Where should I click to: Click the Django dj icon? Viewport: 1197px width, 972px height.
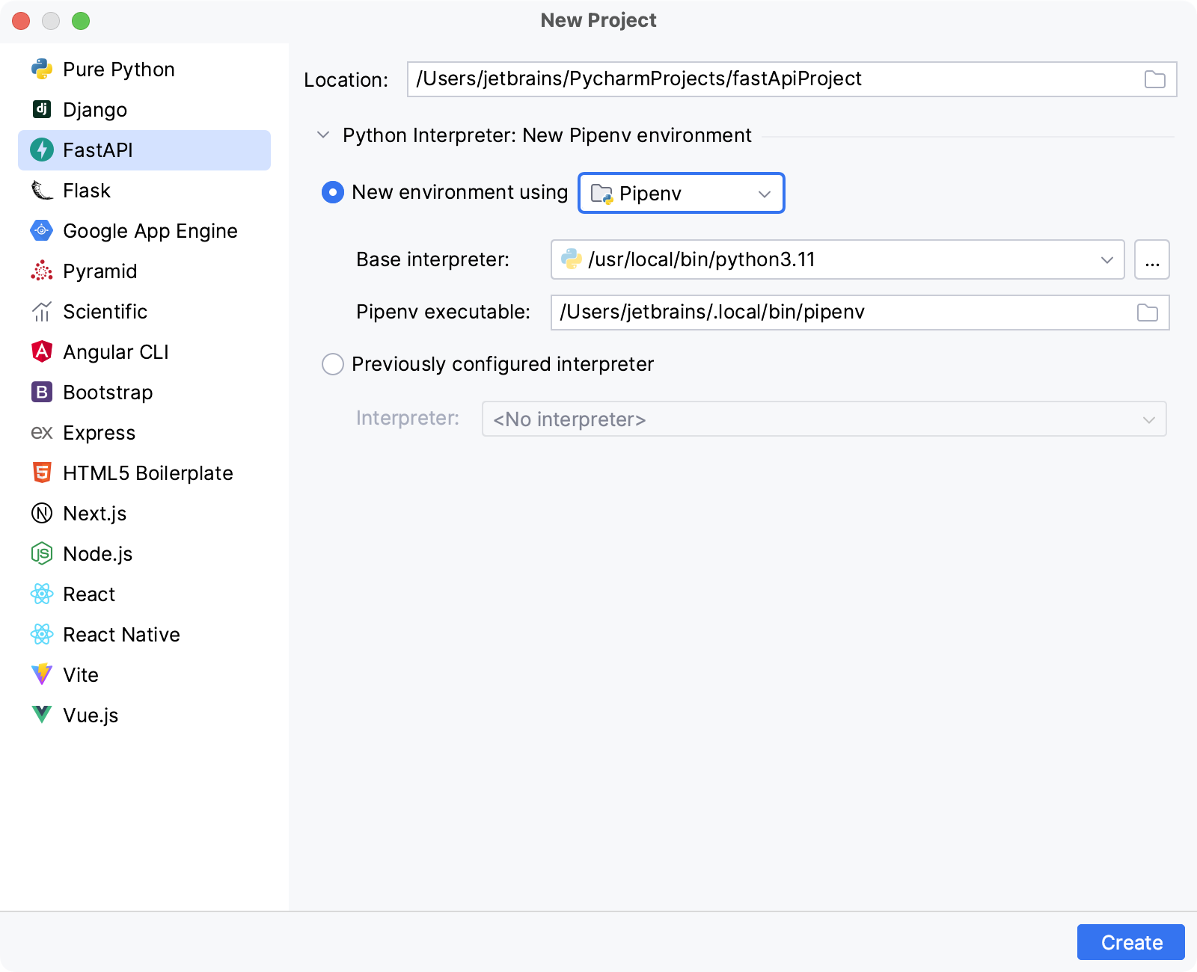point(42,110)
